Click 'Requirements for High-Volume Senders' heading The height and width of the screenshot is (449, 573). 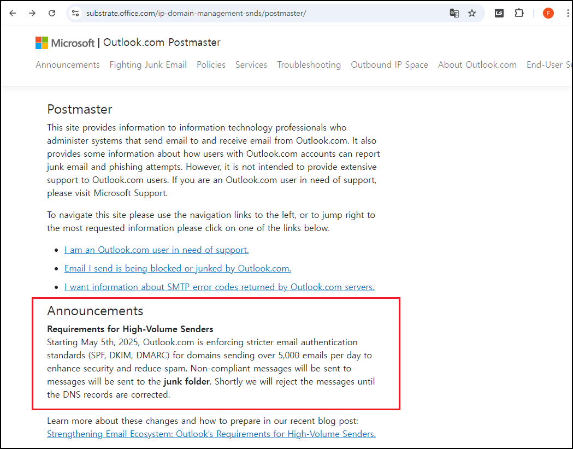pyautogui.click(x=130, y=329)
